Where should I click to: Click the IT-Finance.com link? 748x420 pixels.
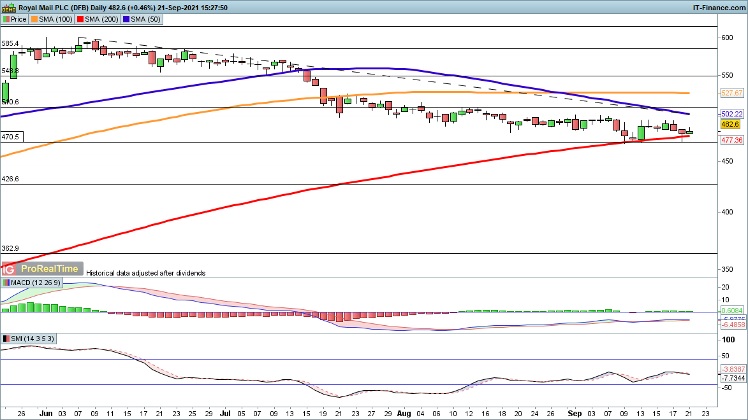click(x=719, y=8)
